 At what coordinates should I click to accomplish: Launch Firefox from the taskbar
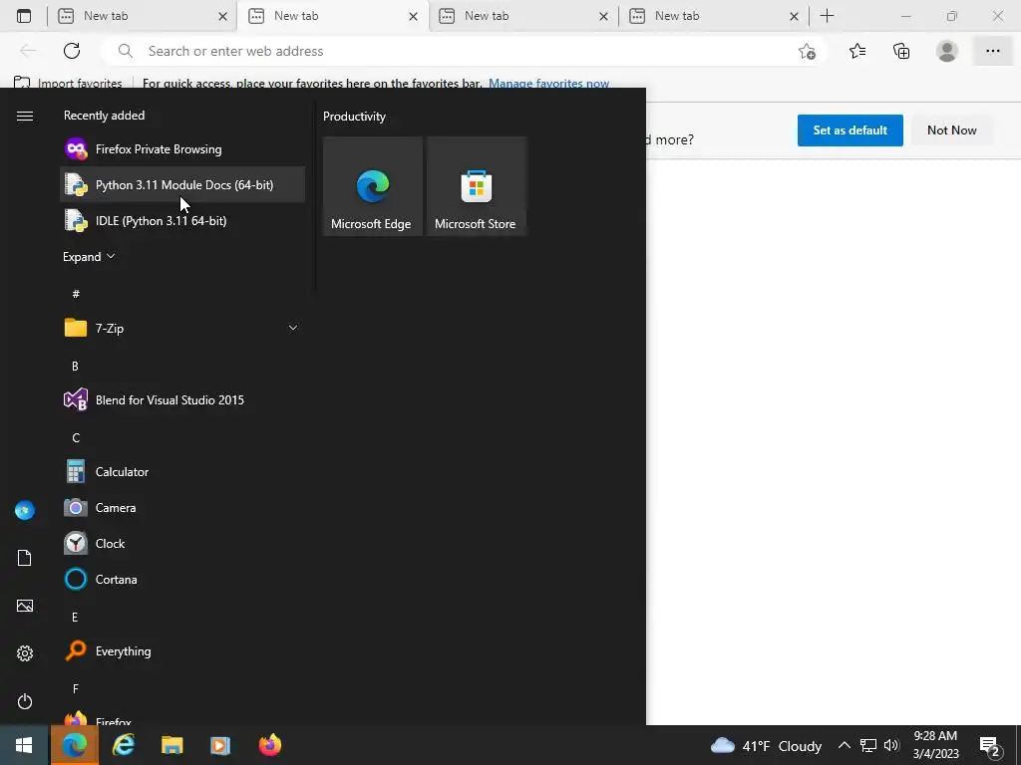tap(269, 745)
